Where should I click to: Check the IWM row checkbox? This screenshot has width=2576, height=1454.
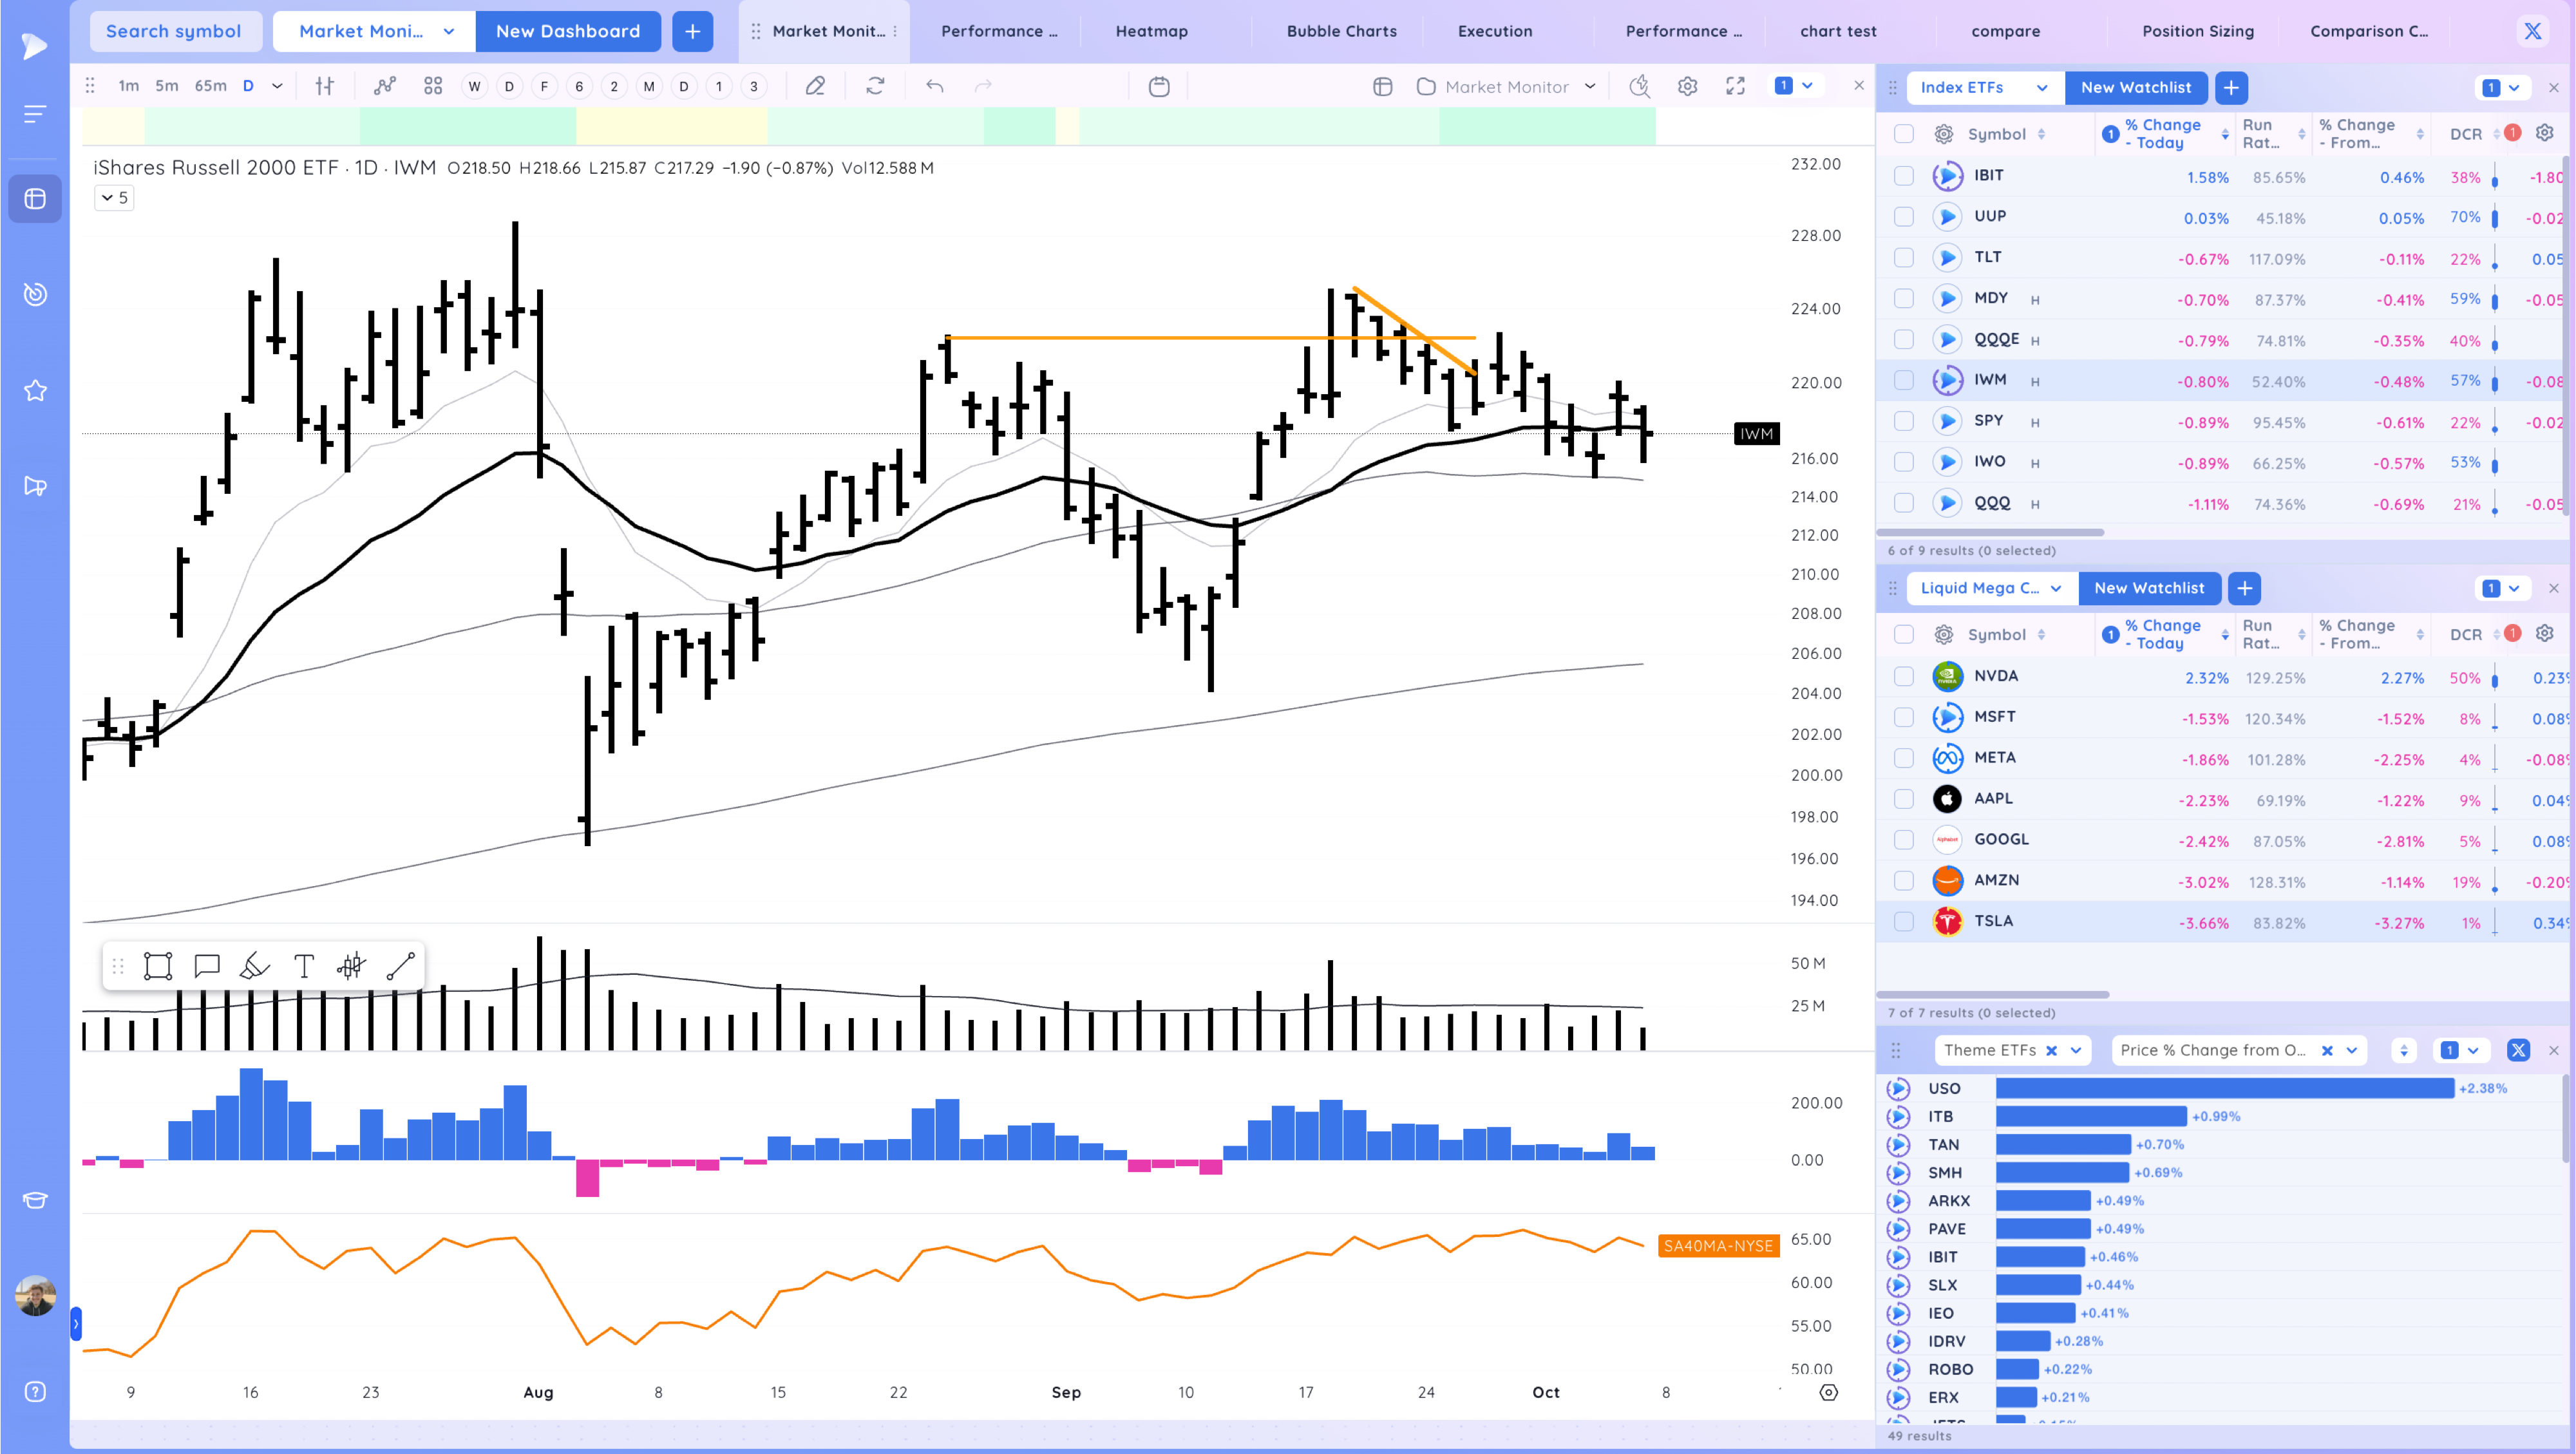tap(1903, 381)
